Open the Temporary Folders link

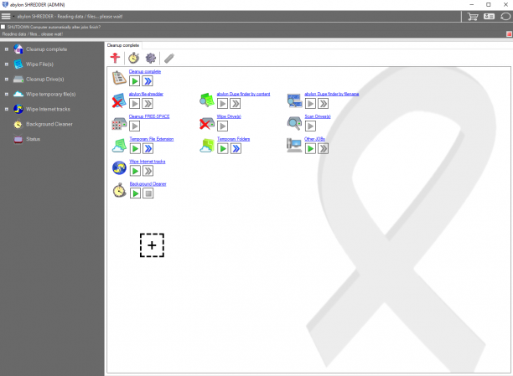[234, 139]
